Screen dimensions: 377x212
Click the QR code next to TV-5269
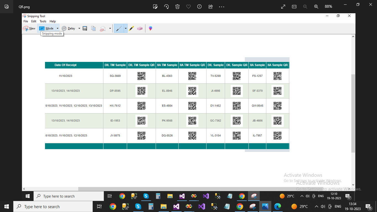[x=237, y=76]
